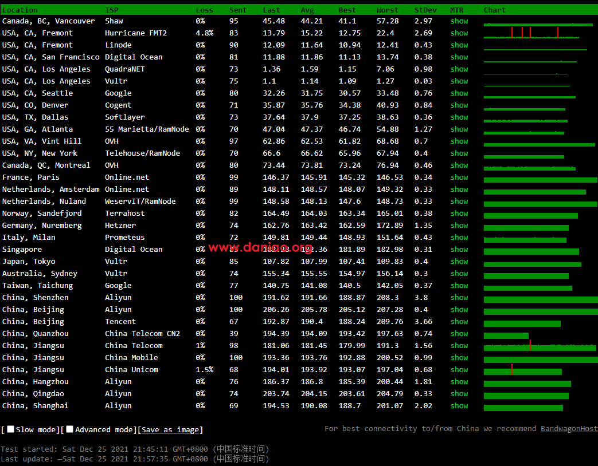Click the Save as image link
Viewport: 598px width, 466px height.
170,429
